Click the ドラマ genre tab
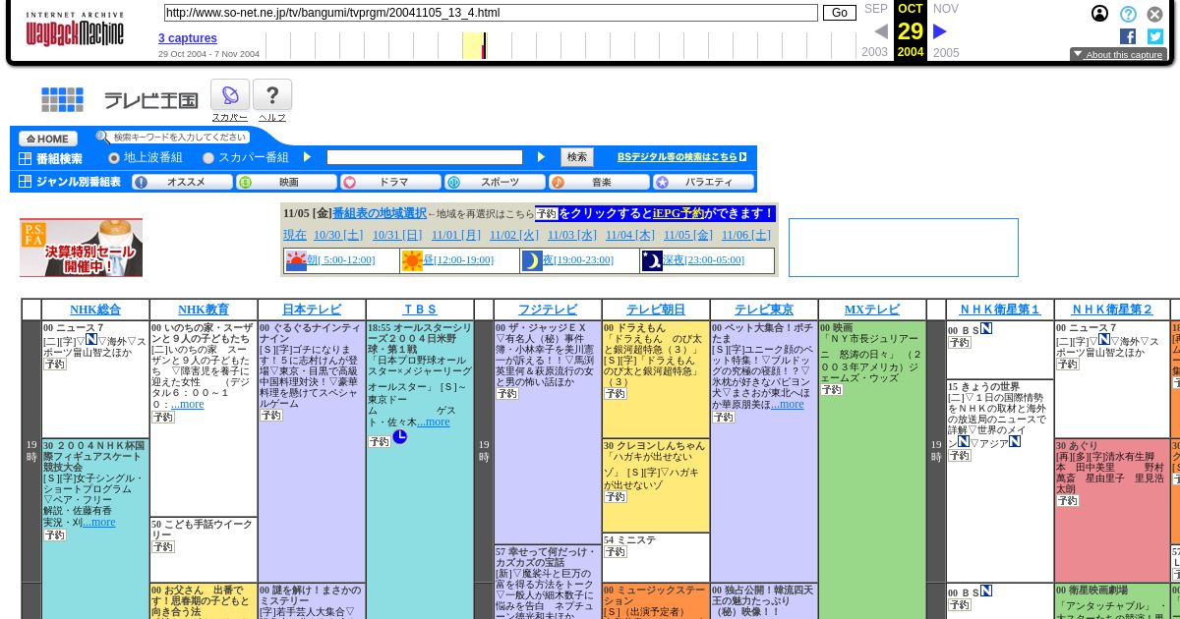The height and width of the screenshot is (619, 1180). tap(390, 182)
